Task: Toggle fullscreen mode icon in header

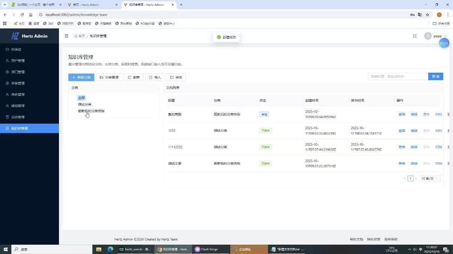Action: (x=415, y=36)
